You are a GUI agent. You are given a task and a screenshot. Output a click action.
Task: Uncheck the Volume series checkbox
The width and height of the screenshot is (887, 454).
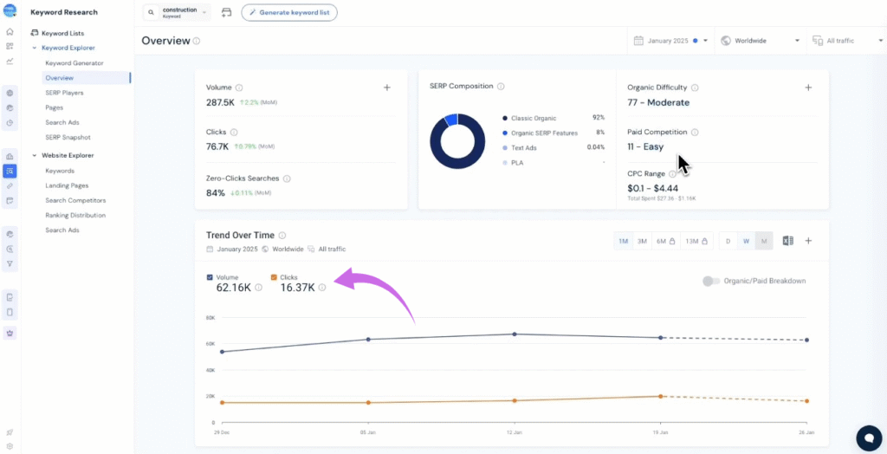[210, 277]
